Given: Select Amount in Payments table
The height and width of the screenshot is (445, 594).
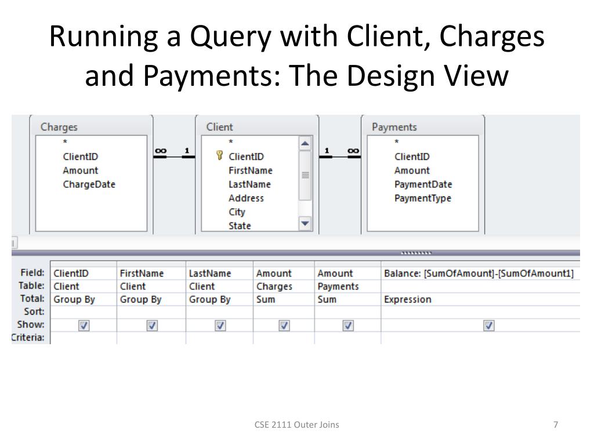Looking at the screenshot, I should pos(412,171).
